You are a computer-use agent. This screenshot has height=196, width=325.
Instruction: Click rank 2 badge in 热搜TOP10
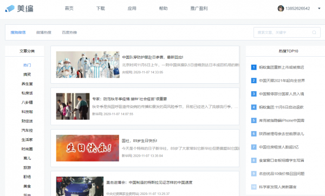coord(253,80)
